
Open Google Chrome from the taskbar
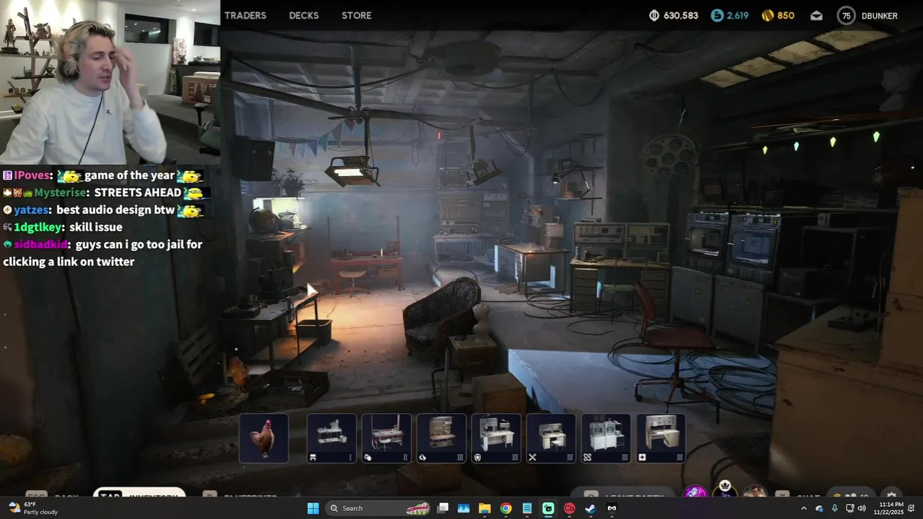tap(506, 508)
